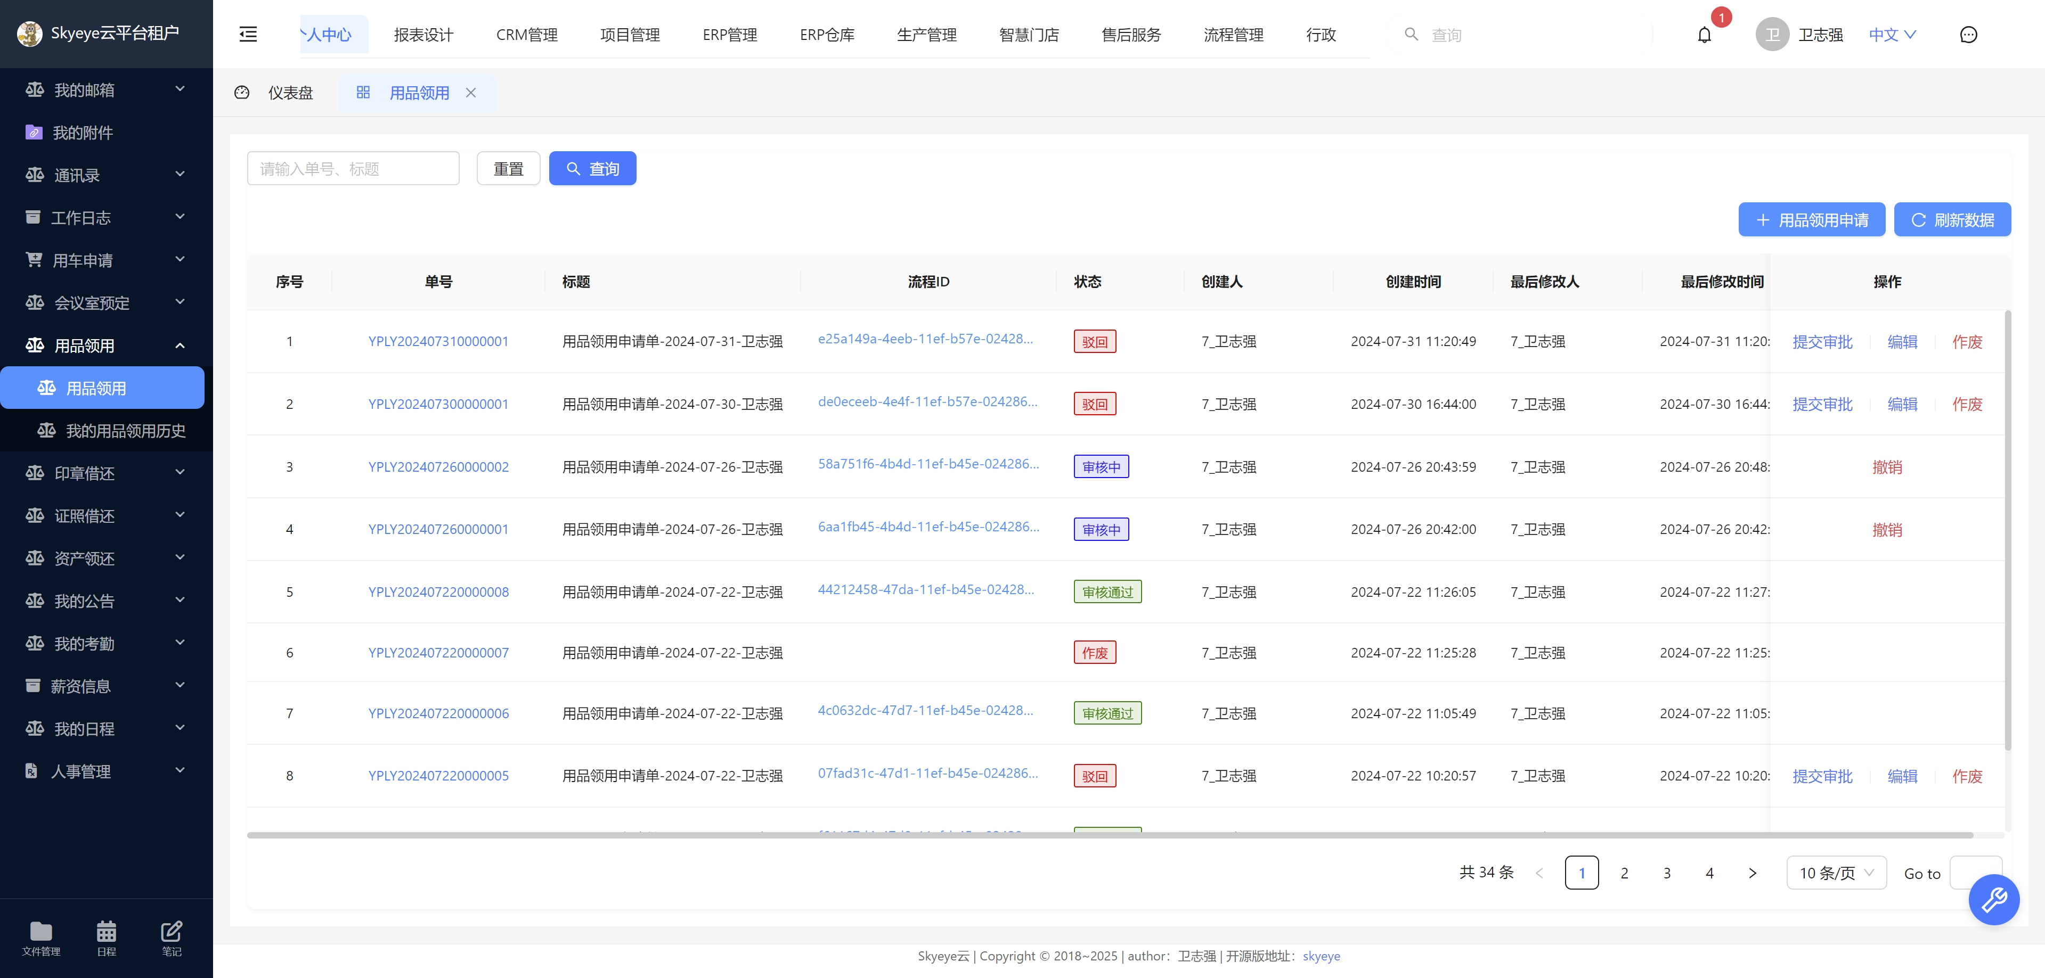Click the user avatar 卫
The image size is (2045, 978).
point(1772,35)
